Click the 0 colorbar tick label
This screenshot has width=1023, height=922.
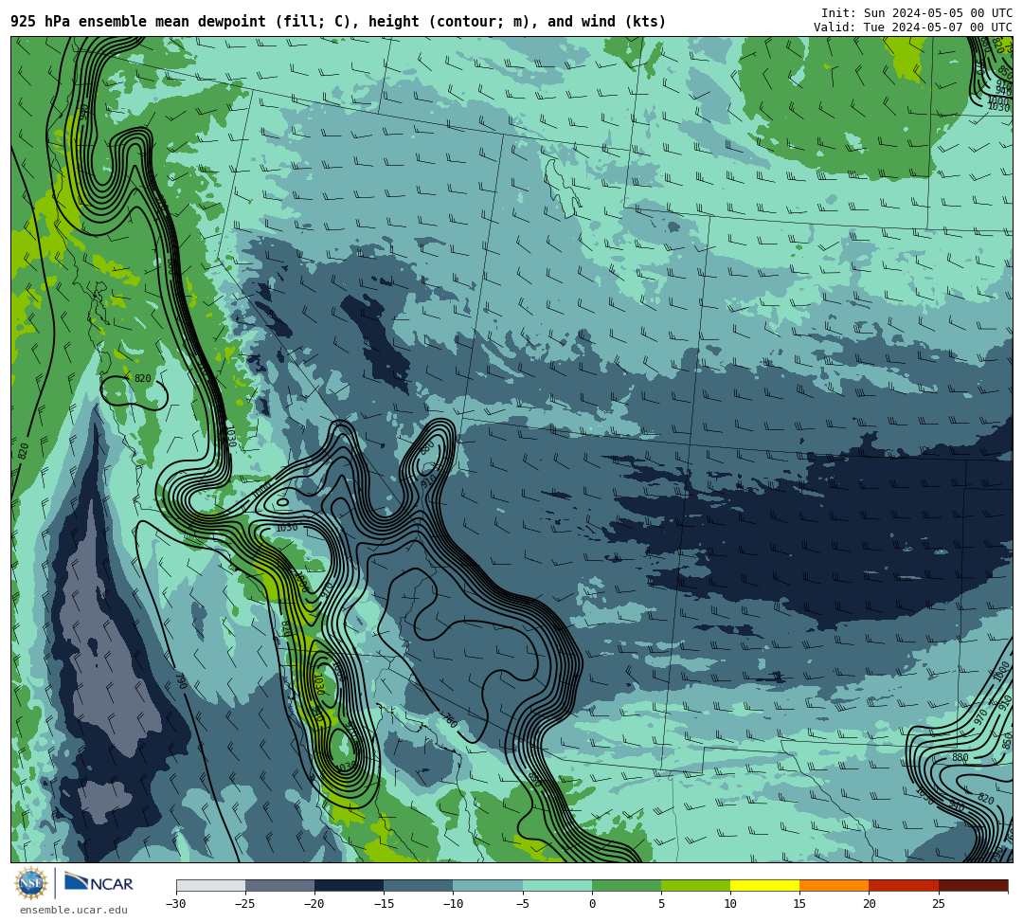tap(592, 904)
